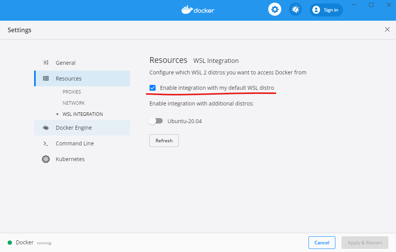396x252 pixels.
Task: Minimize the Docker Desktop window
Action: 353,5
